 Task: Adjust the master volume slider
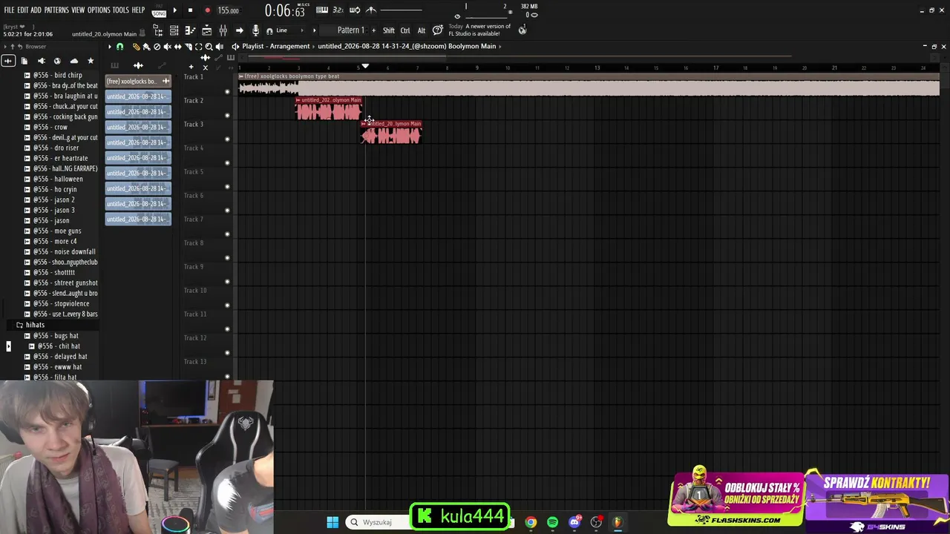(x=401, y=10)
